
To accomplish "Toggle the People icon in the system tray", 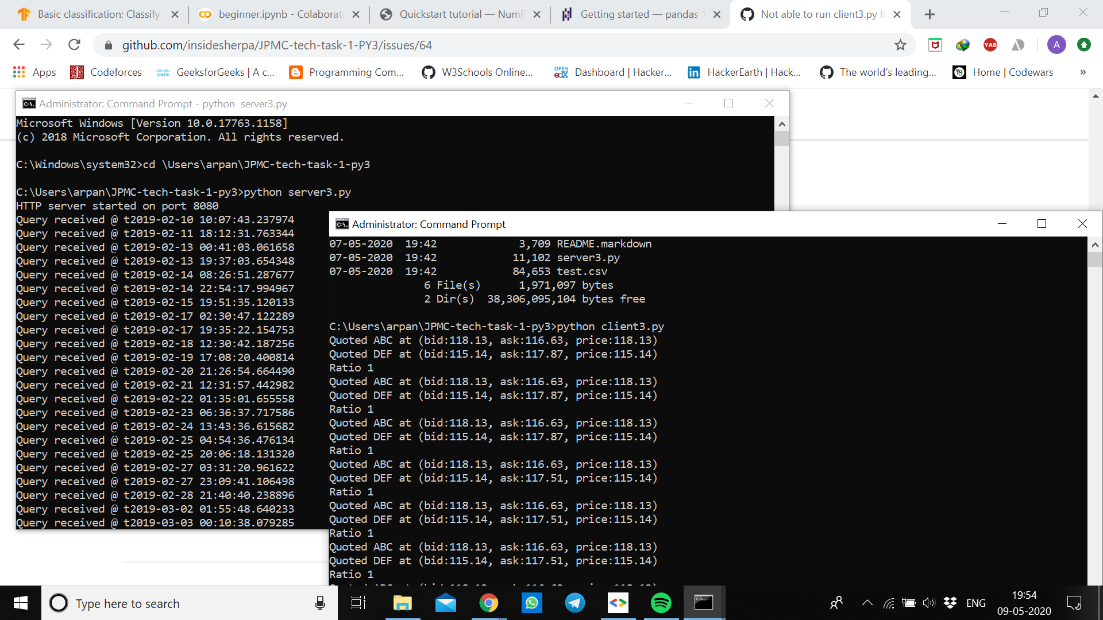I will [x=836, y=603].
